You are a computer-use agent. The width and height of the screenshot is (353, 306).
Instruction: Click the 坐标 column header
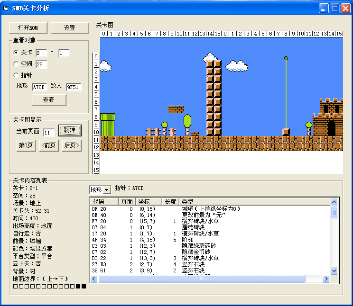(149, 202)
